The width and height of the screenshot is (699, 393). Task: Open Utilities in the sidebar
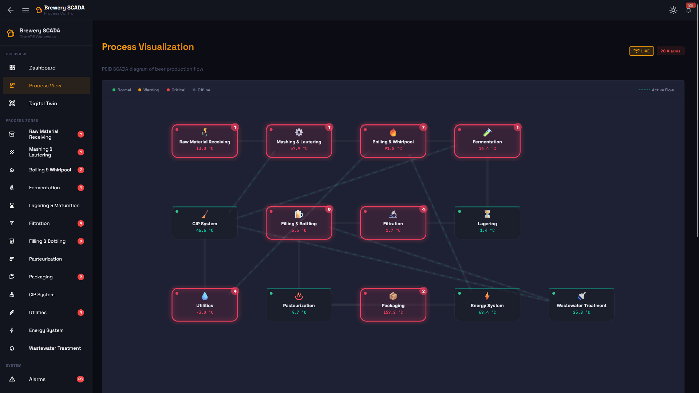[46, 313]
